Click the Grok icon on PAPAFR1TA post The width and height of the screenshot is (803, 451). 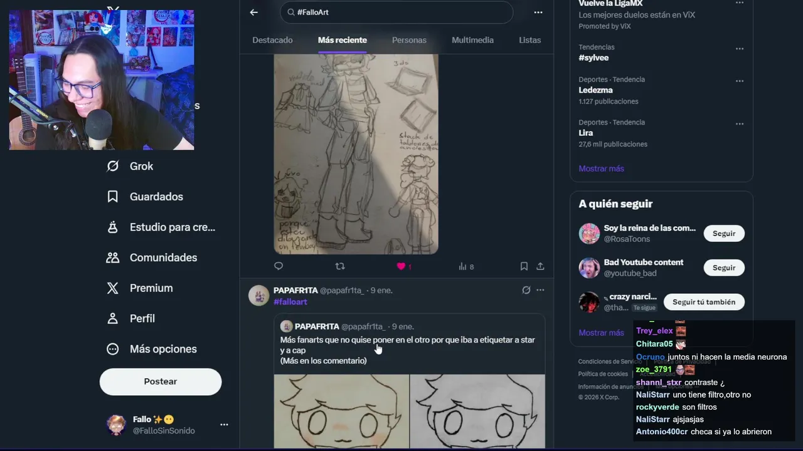click(x=526, y=290)
